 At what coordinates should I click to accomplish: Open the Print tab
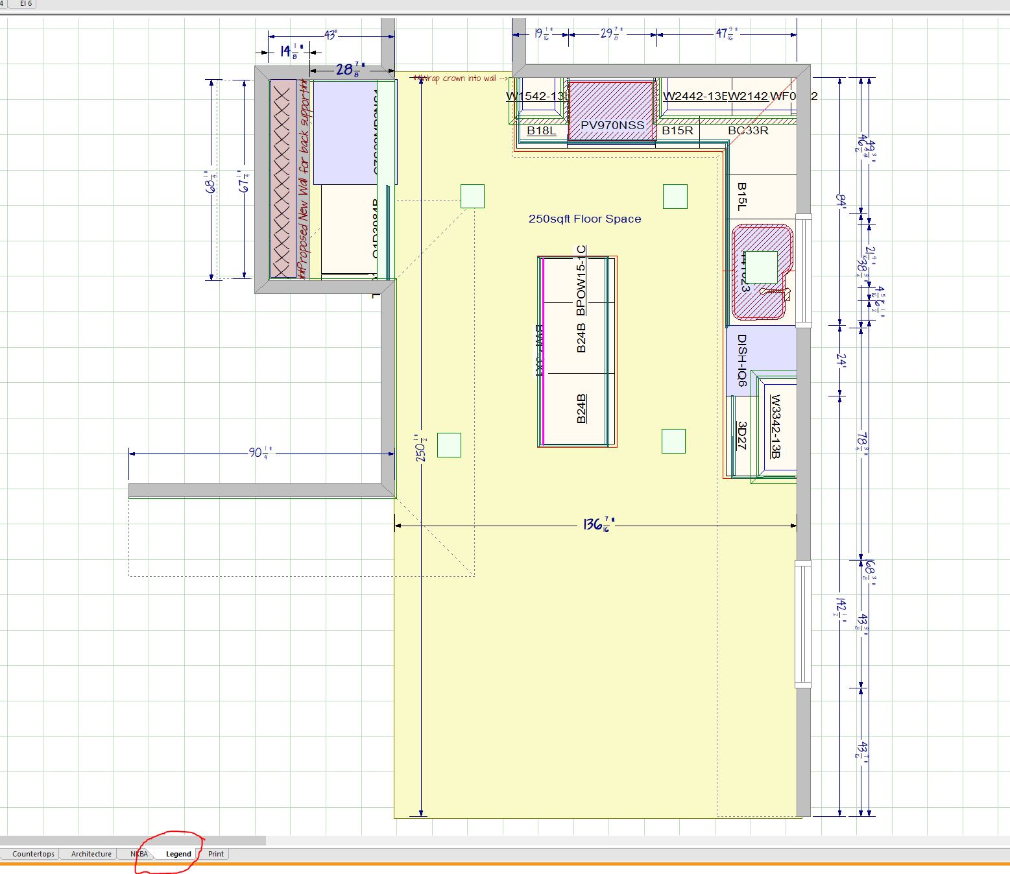click(x=216, y=854)
